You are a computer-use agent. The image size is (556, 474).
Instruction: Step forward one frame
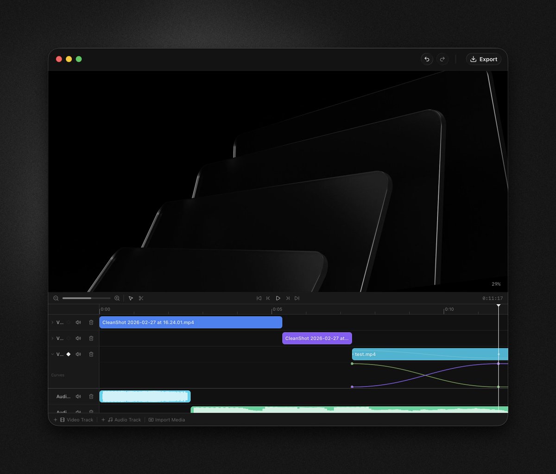(288, 298)
